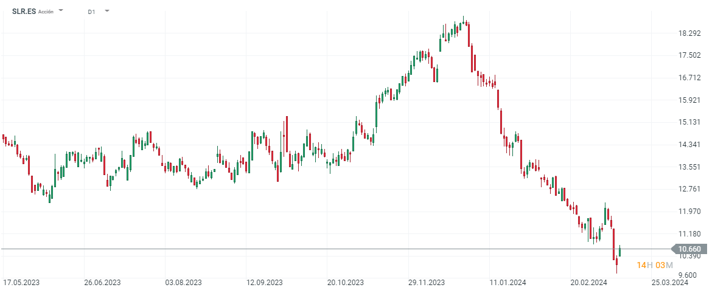Click the 03.08.2023 date axis label

click(183, 283)
